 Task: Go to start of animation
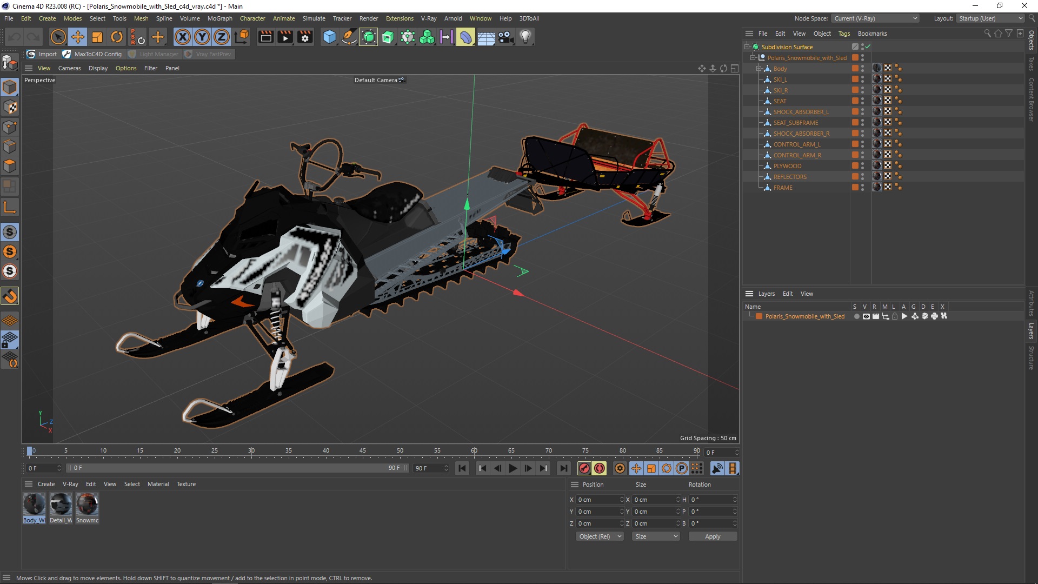[x=462, y=468]
